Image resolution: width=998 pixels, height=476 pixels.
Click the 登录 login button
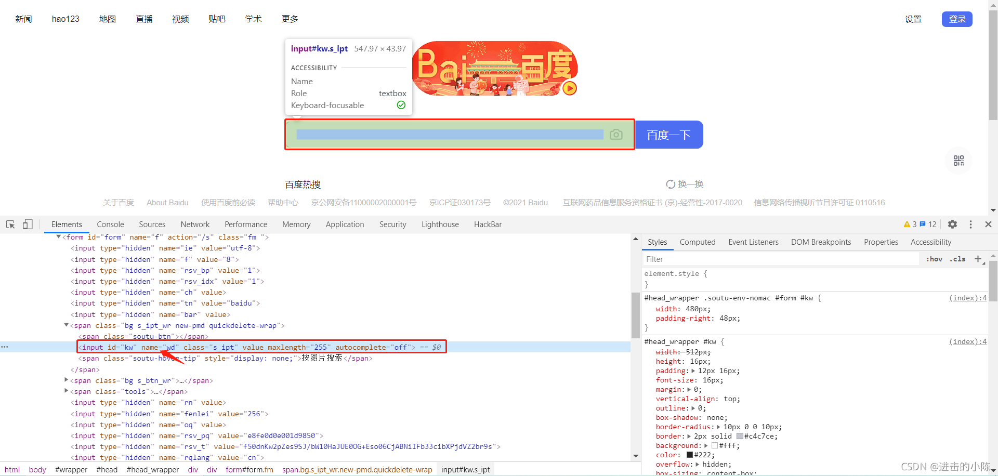[x=957, y=19]
